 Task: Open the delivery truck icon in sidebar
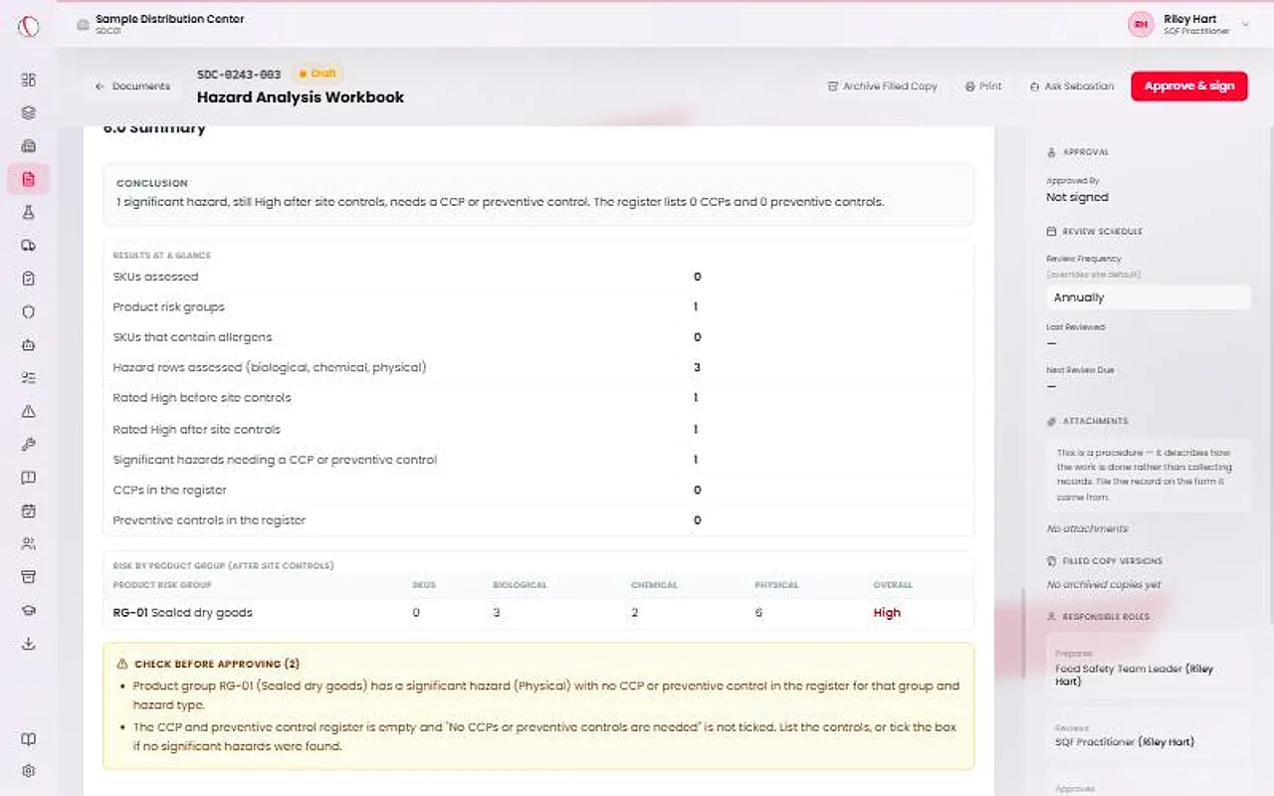[29, 246]
